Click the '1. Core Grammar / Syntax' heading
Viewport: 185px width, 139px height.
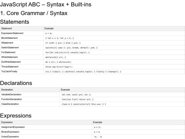point(34,13)
